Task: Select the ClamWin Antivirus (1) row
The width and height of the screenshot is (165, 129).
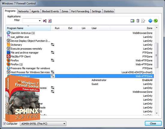Action: [80, 33]
